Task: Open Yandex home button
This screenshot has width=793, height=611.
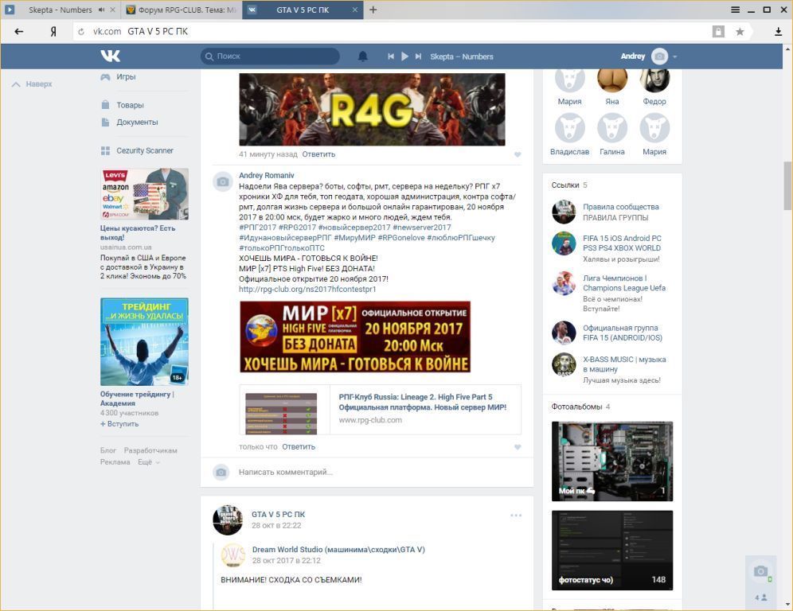Action: click(x=53, y=31)
